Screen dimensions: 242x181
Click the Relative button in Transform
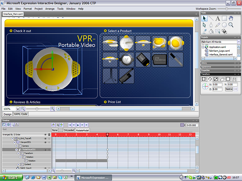(229, 89)
